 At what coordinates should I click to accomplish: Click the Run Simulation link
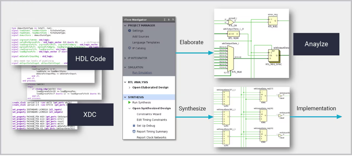point(142,72)
